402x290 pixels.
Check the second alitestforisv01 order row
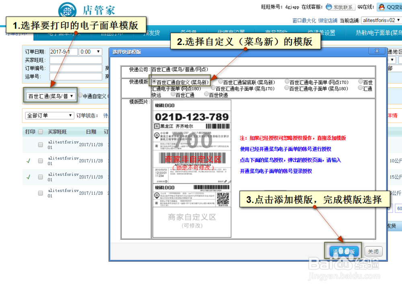(x=41, y=161)
